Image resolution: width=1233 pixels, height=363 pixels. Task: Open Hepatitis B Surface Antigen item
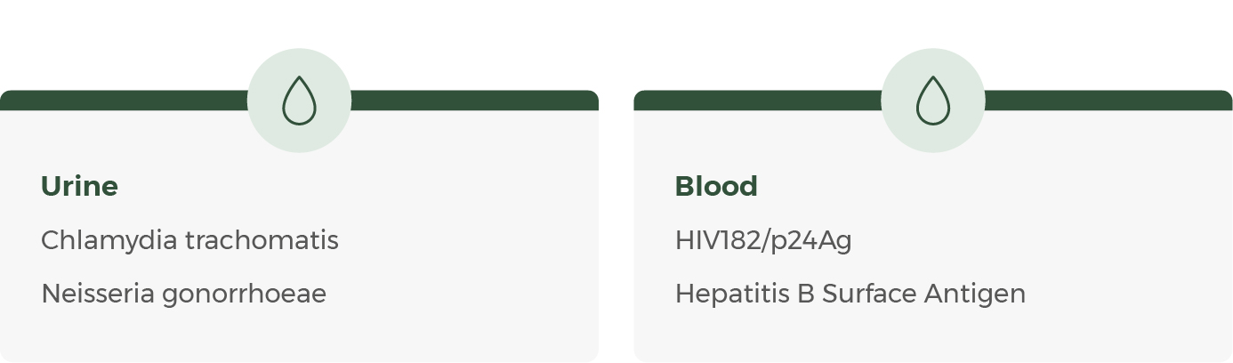point(850,294)
